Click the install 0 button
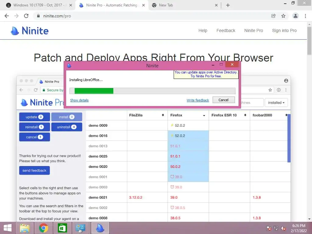This screenshot has height=234, width=312. pos(67,117)
